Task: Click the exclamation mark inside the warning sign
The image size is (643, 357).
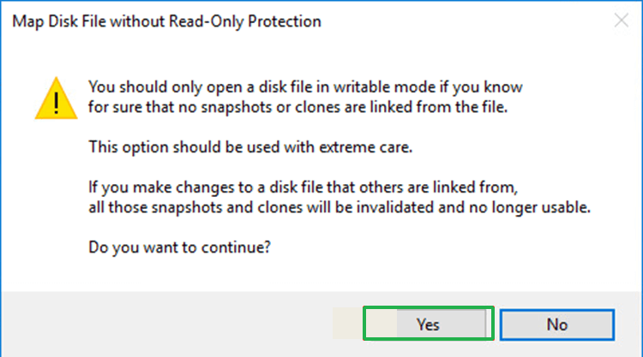Action: click(57, 103)
